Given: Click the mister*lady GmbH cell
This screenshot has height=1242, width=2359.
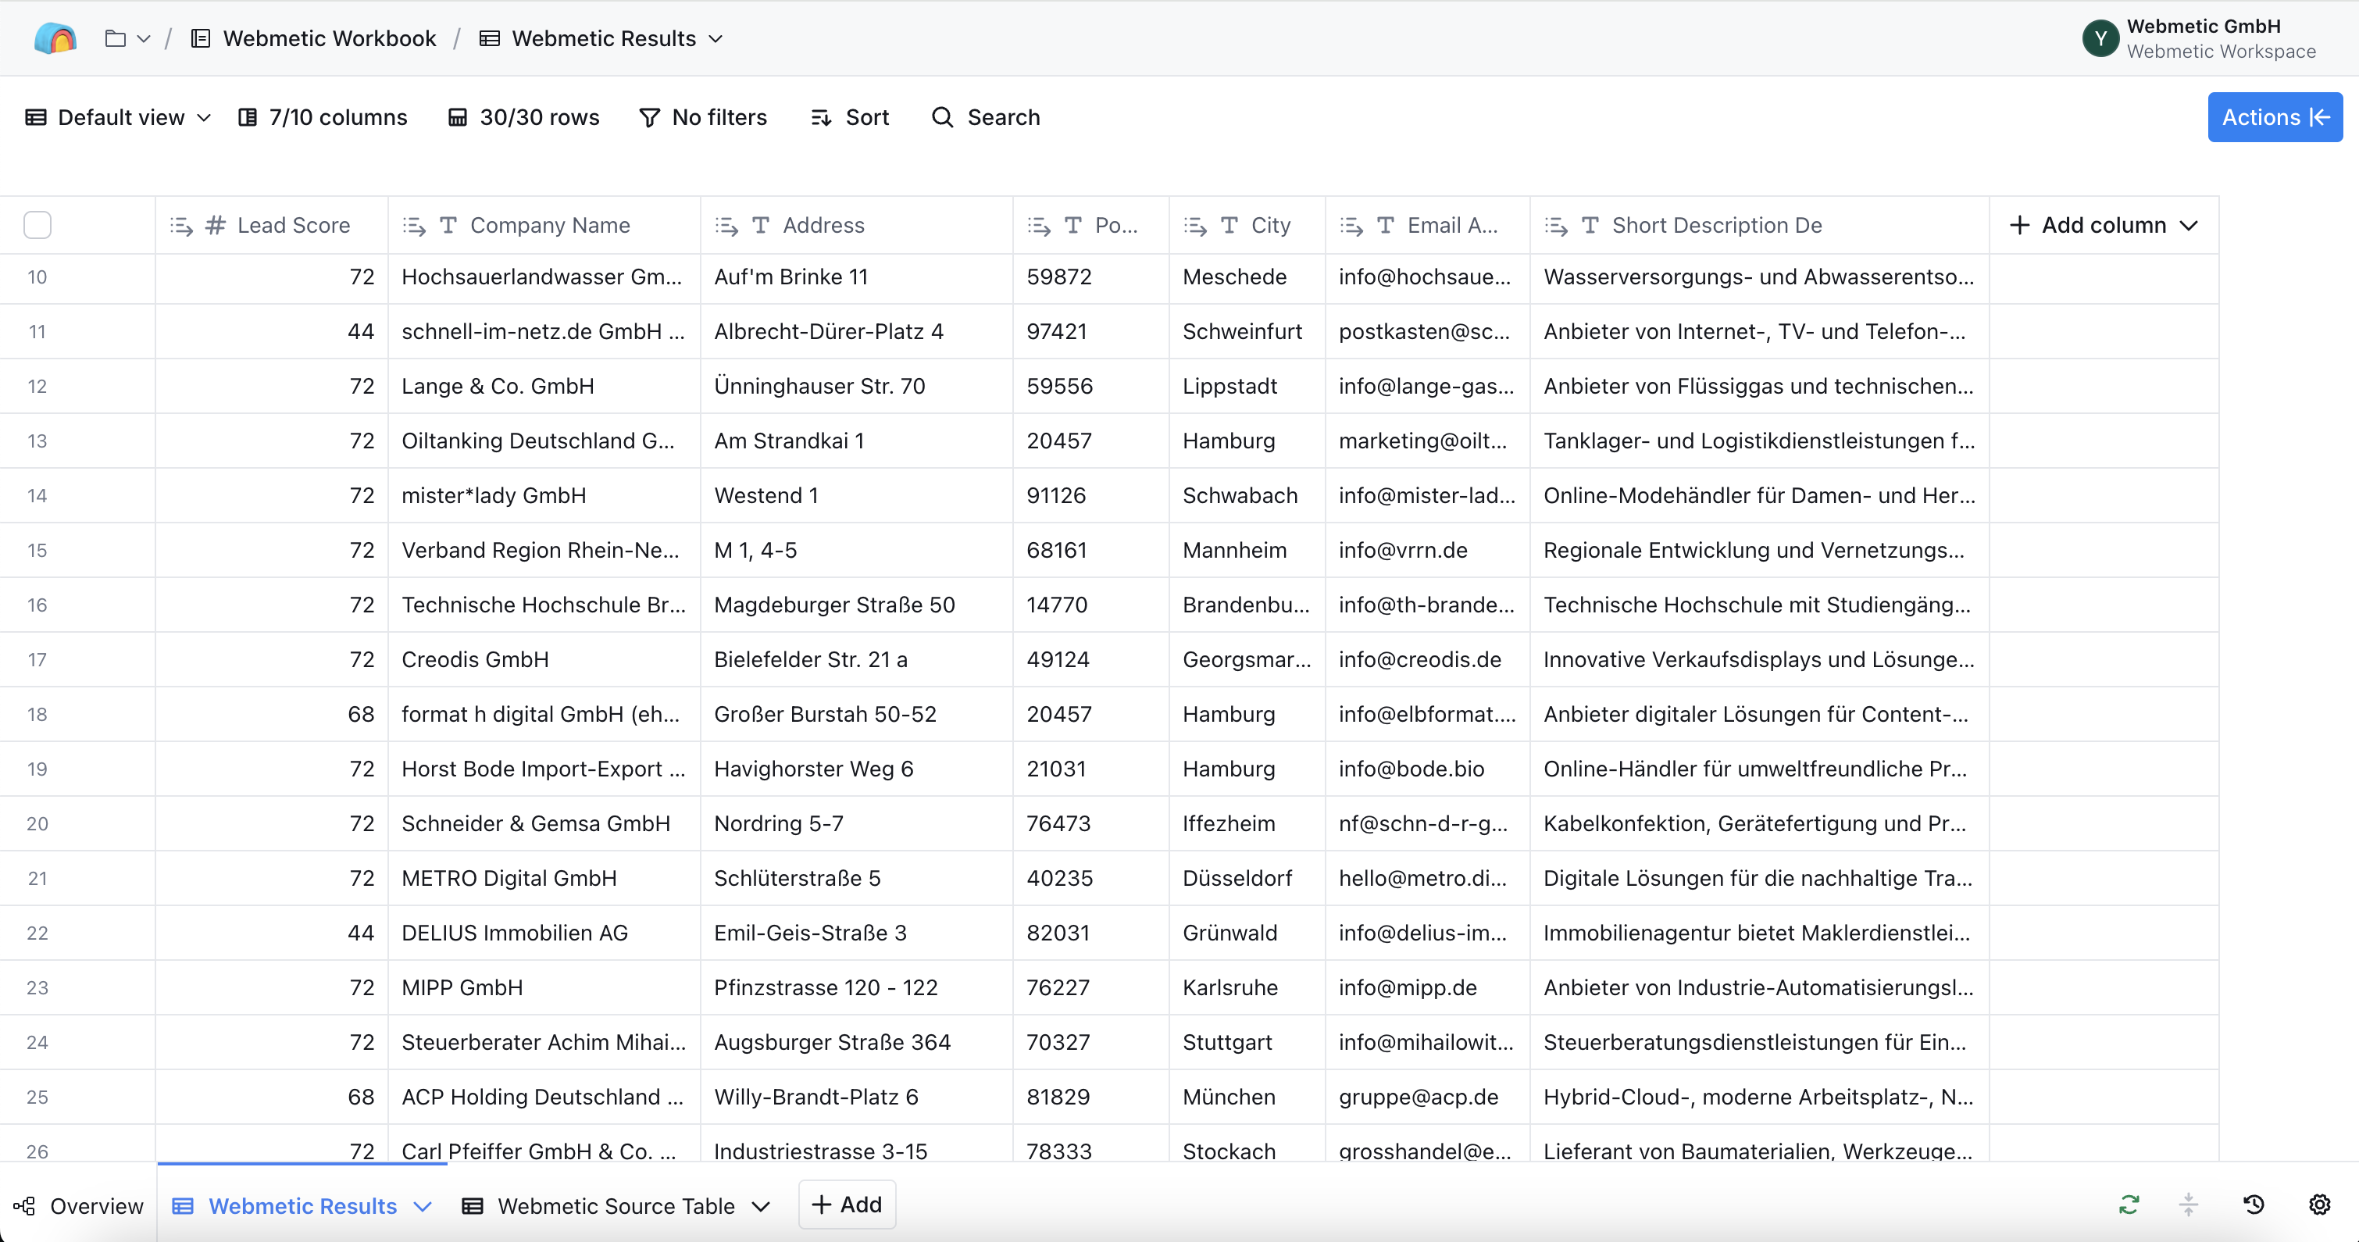Looking at the screenshot, I should 545,495.
